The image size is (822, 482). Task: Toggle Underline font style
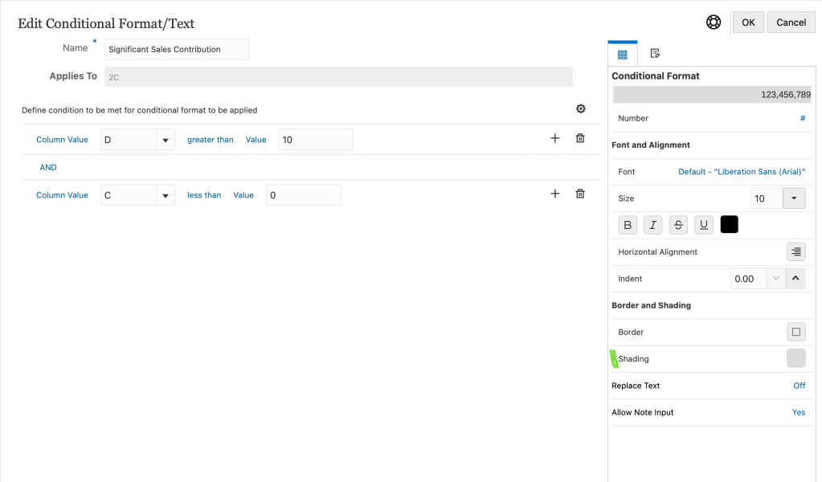tap(704, 225)
